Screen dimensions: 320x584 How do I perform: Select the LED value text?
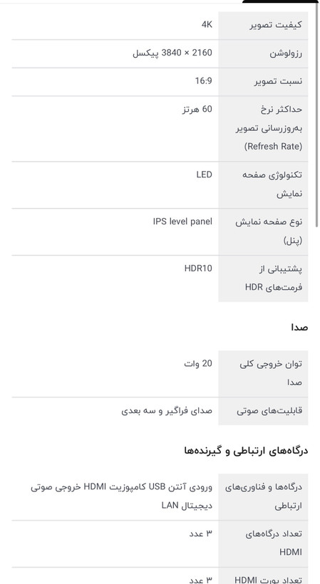click(x=204, y=174)
